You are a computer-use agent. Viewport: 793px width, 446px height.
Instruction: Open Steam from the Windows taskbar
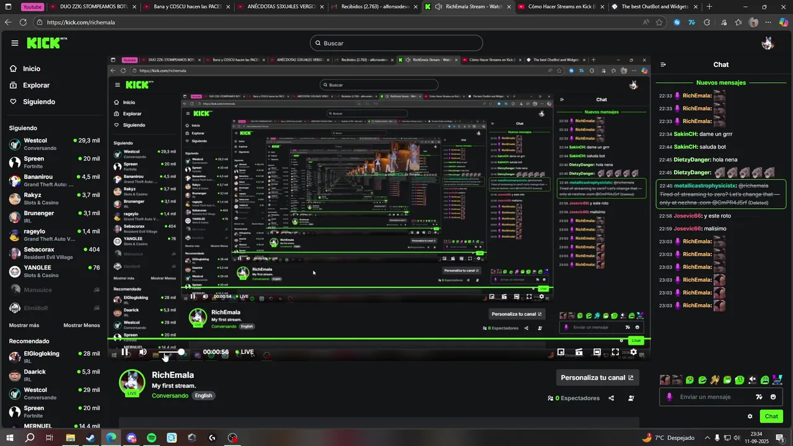click(90, 438)
